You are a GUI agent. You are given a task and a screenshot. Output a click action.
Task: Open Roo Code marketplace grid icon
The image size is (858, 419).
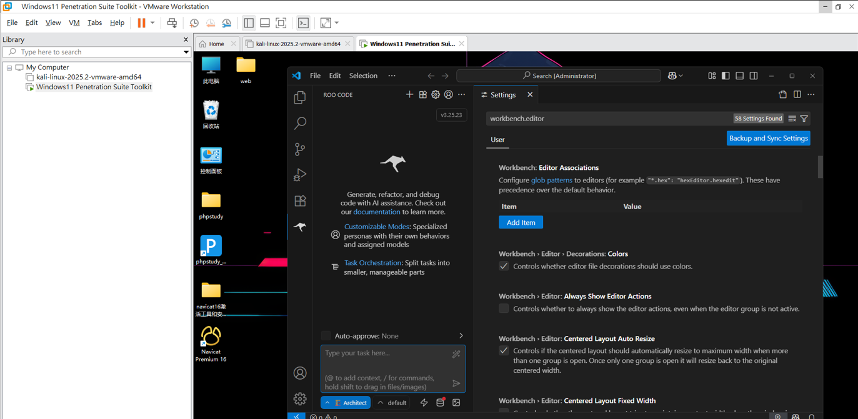tap(422, 94)
